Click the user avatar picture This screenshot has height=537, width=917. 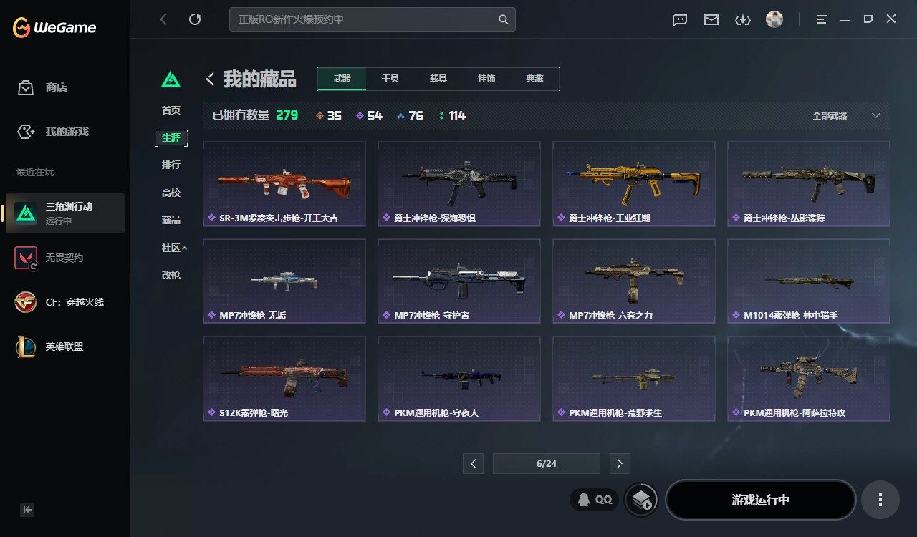(774, 19)
